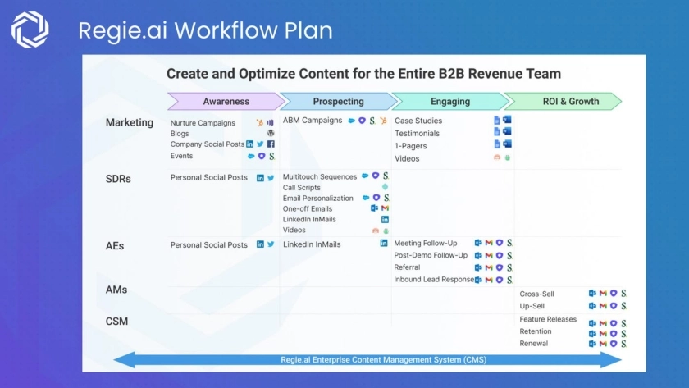Click the HubSpot icon beside Nurture Campaigns
Image resolution: width=689 pixels, height=388 pixels.
pyautogui.click(x=260, y=123)
